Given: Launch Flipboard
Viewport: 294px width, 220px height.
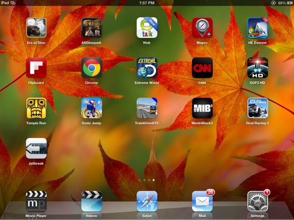Looking at the screenshot, I should coord(36,68).
